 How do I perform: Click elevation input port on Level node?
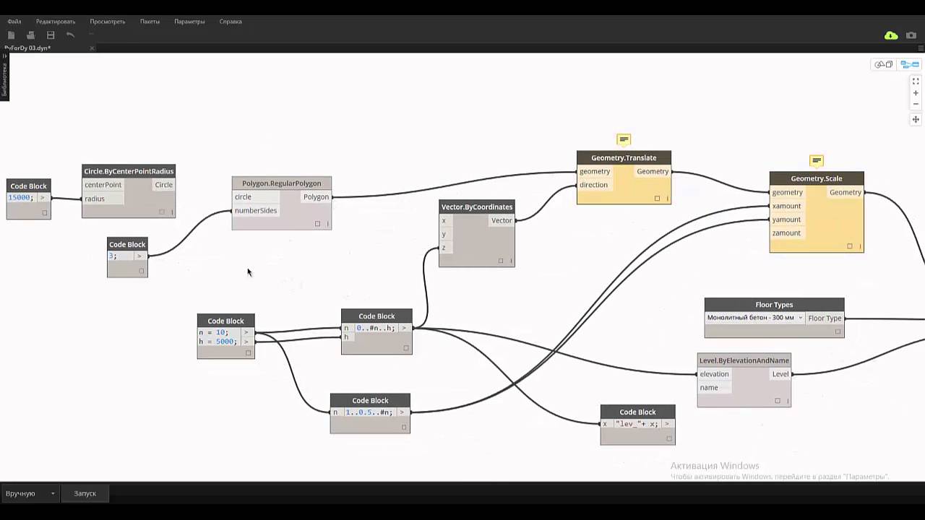coord(715,374)
